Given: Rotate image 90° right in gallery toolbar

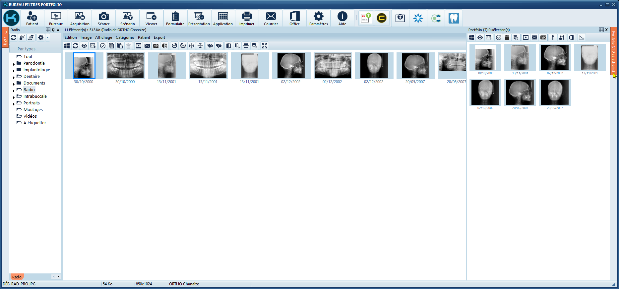Looking at the screenshot, I should tap(183, 46).
